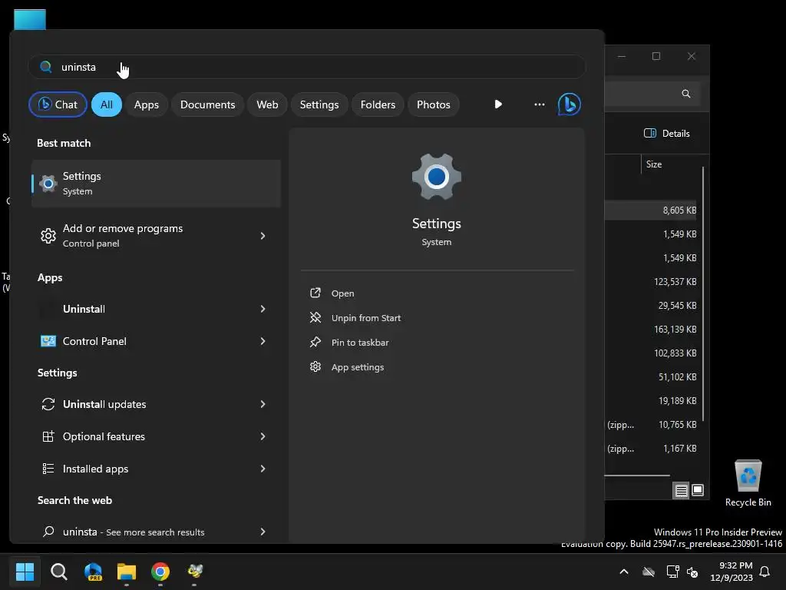786x590 pixels.
Task: Select the file row sized 8,605 KB
Action: tap(652, 210)
